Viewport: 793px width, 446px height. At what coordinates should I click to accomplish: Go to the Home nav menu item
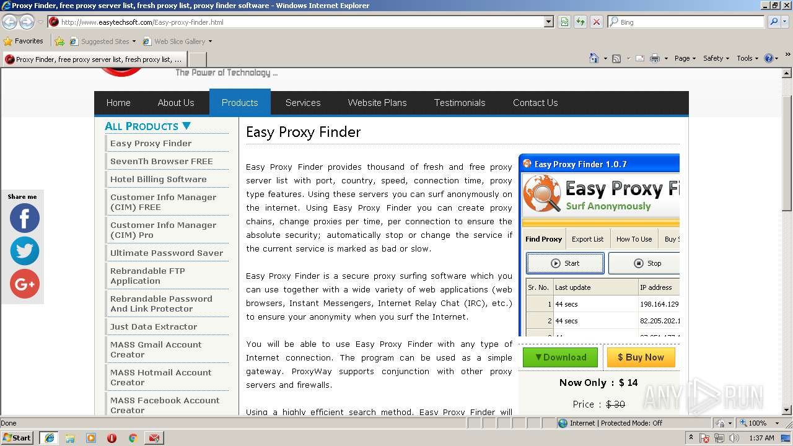pos(118,103)
